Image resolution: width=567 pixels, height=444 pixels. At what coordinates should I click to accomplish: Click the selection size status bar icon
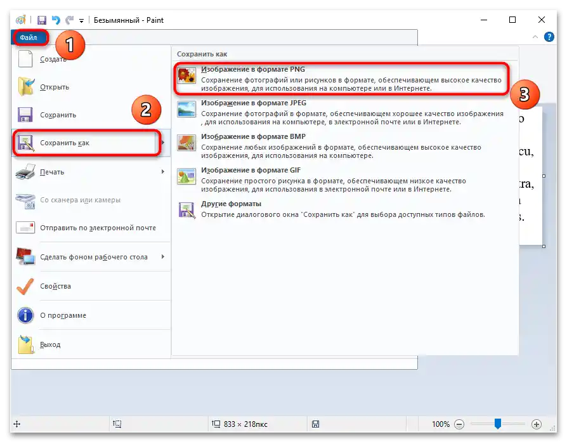[117, 424]
